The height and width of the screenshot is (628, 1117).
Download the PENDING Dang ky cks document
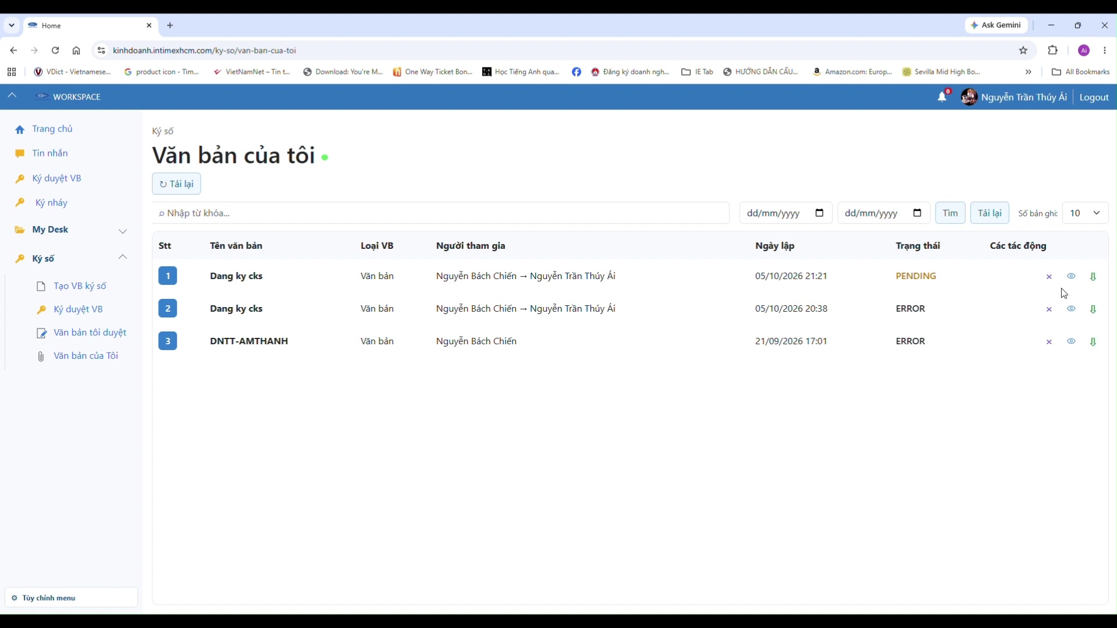(x=1093, y=277)
